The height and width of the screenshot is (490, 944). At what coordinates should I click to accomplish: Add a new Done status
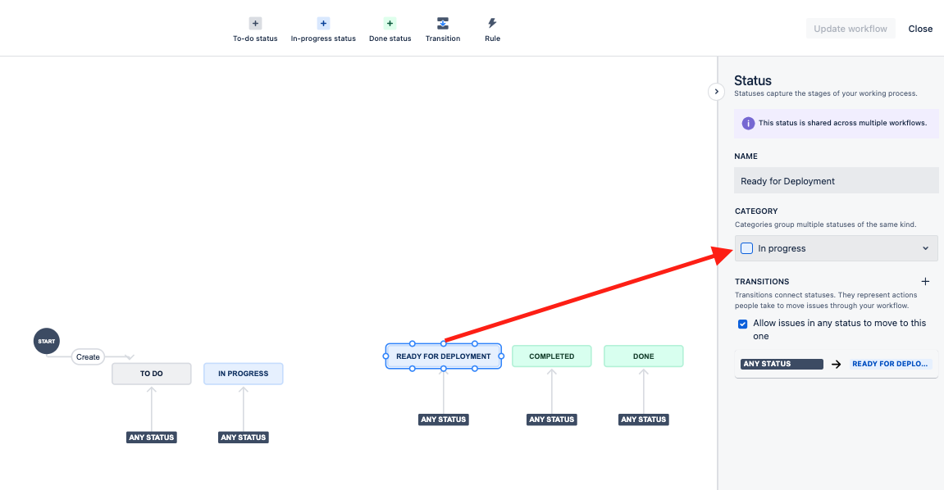tap(390, 24)
